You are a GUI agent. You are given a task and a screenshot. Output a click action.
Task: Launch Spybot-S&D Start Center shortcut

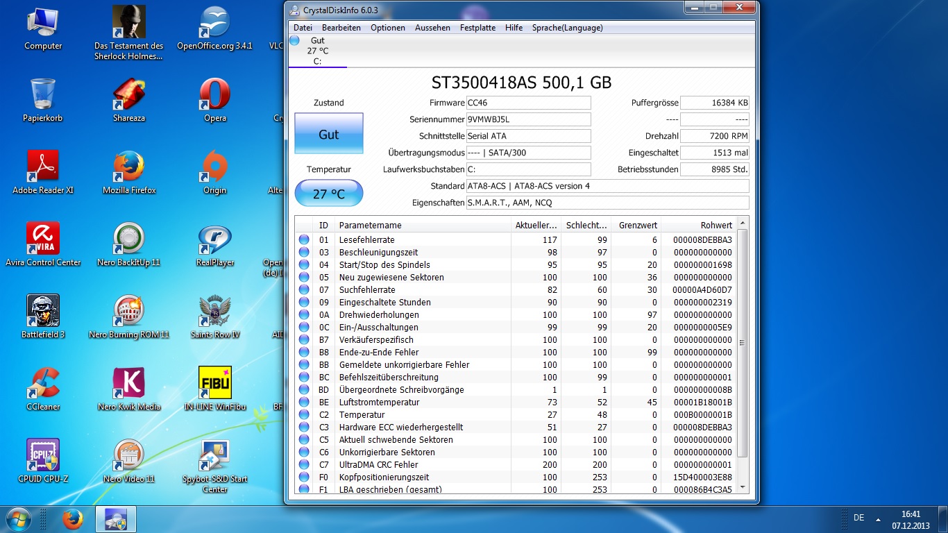[x=215, y=466]
